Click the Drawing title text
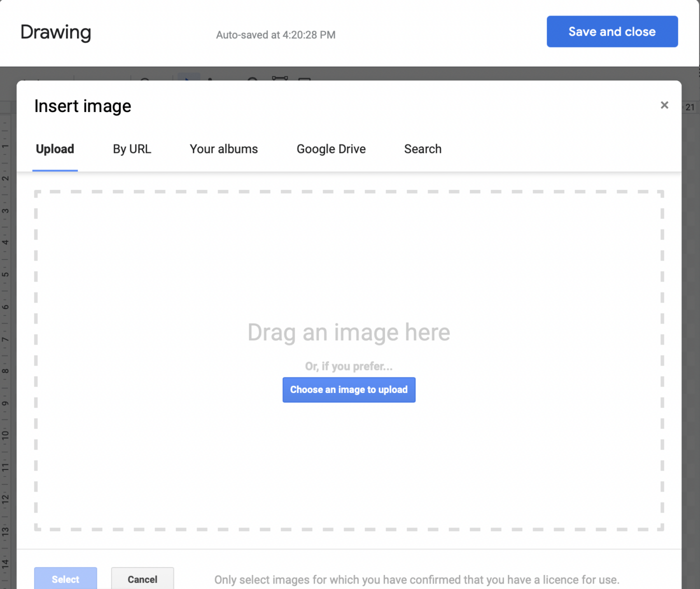The width and height of the screenshot is (700, 589). (55, 32)
